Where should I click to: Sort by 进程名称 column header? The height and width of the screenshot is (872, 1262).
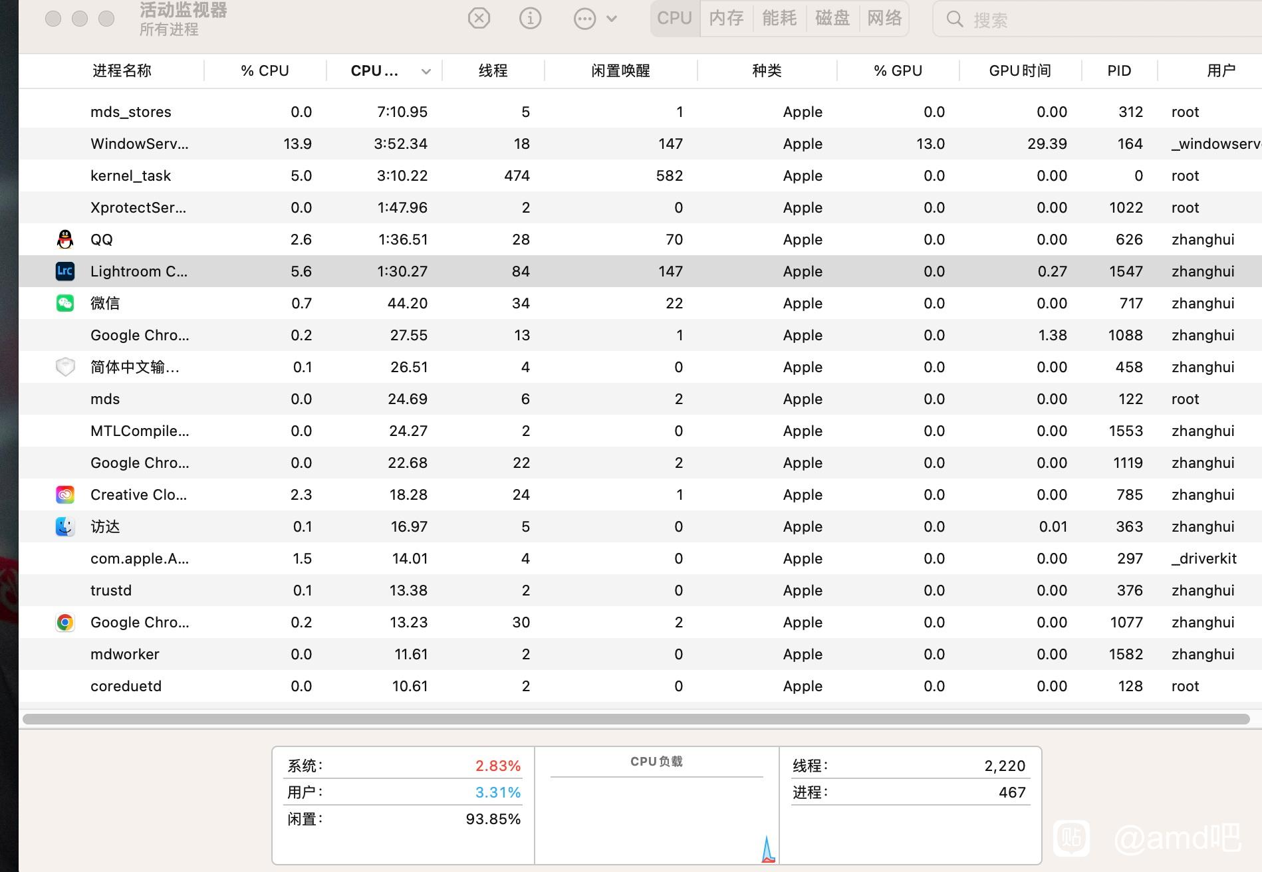click(x=122, y=70)
